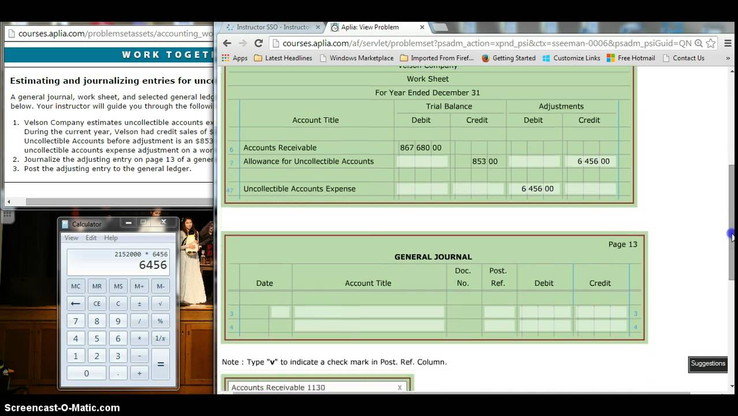Reload the Aplia page
The image size is (738, 416).
click(259, 43)
